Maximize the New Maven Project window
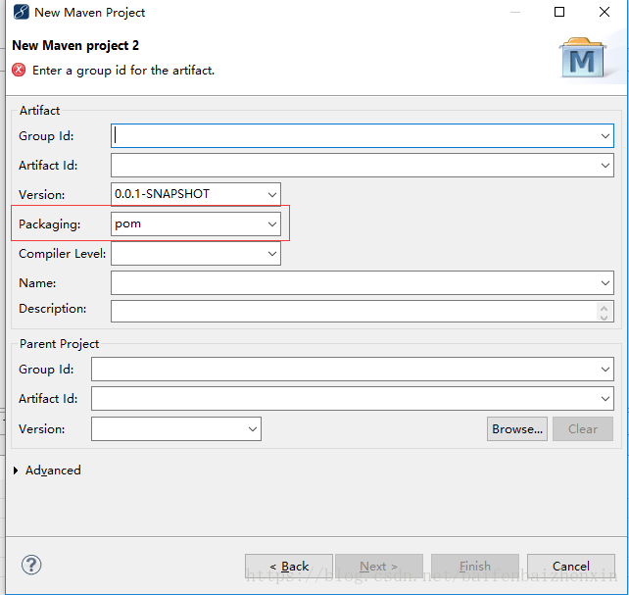This screenshot has height=595, width=629. click(559, 12)
